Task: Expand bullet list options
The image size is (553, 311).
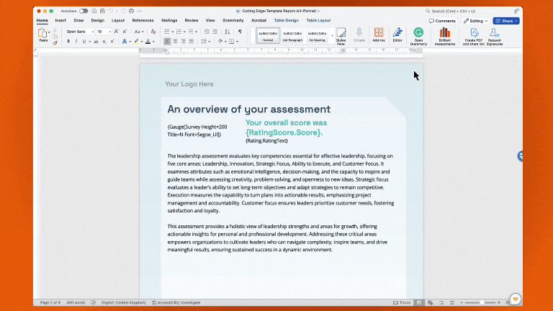Action: click(173, 32)
